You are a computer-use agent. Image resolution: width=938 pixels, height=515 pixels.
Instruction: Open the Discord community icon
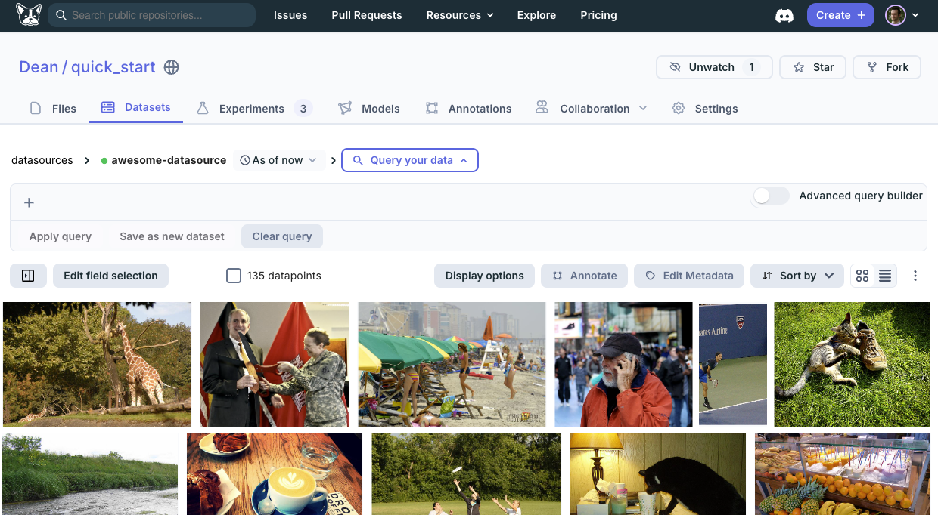click(x=784, y=15)
